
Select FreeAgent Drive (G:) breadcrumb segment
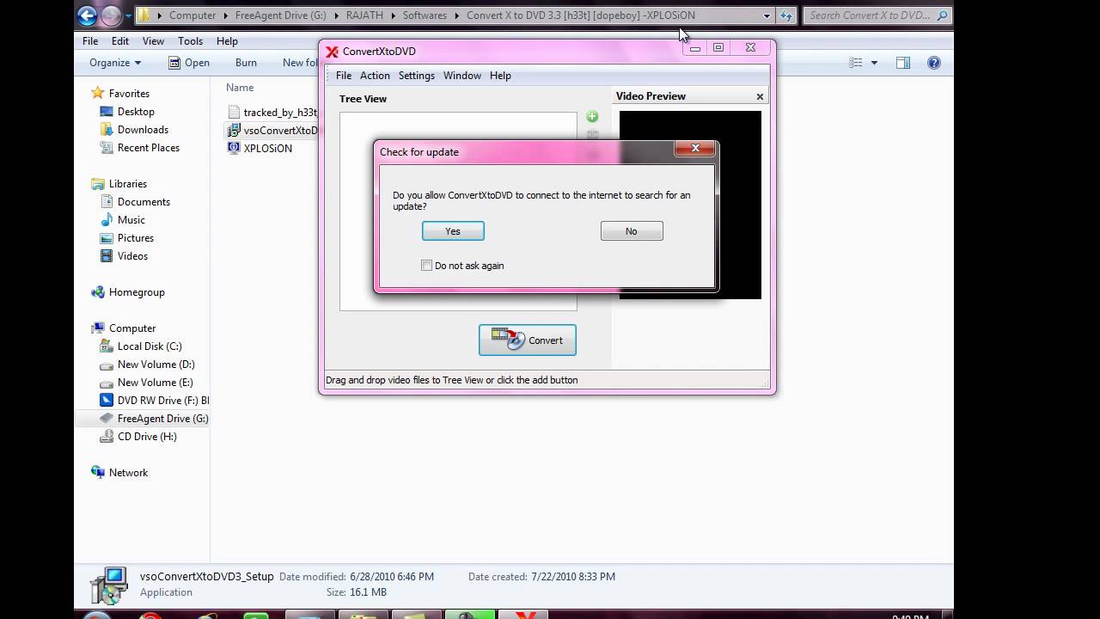[282, 15]
